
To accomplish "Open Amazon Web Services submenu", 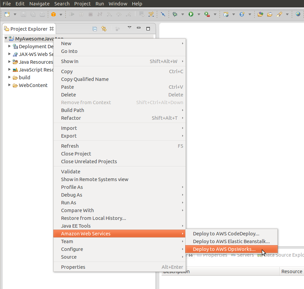I will [119, 234].
